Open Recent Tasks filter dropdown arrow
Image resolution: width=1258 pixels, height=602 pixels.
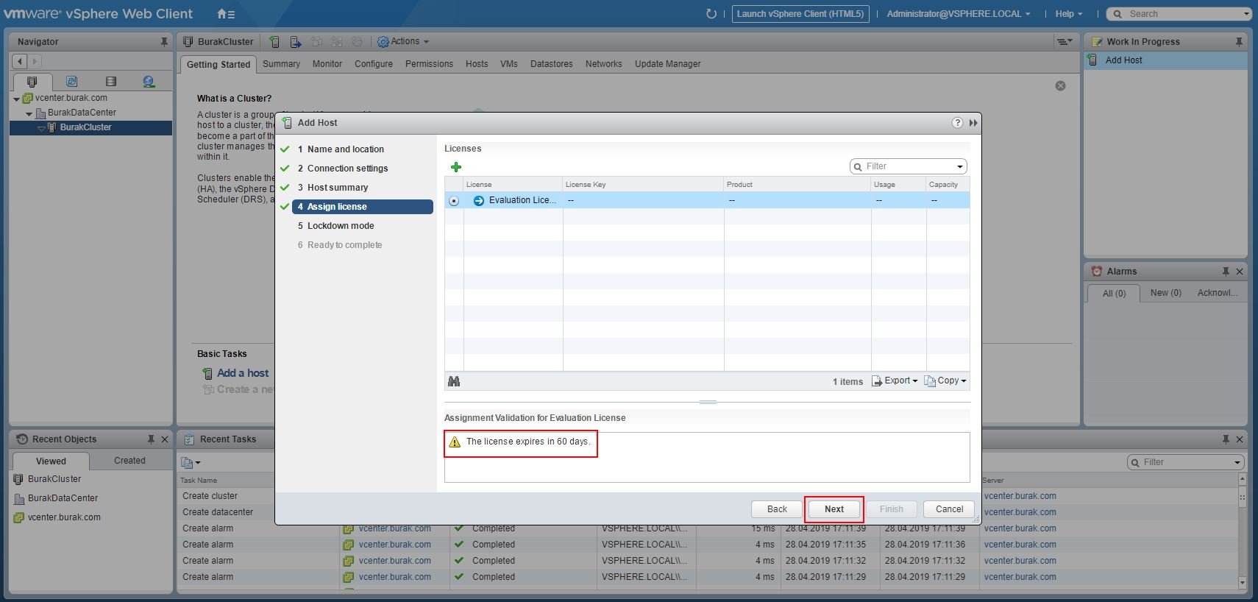1237,463
